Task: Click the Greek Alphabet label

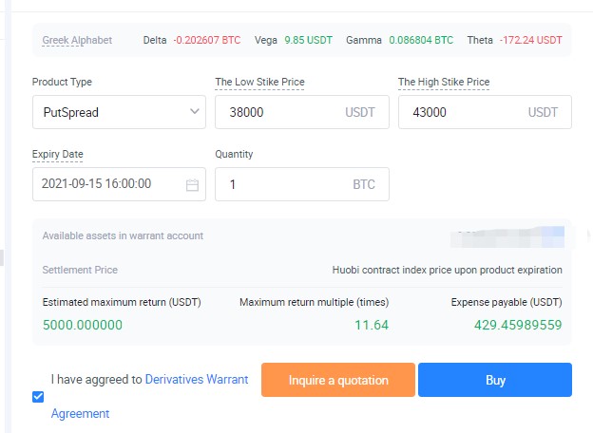Action: pyautogui.click(x=77, y=40)
